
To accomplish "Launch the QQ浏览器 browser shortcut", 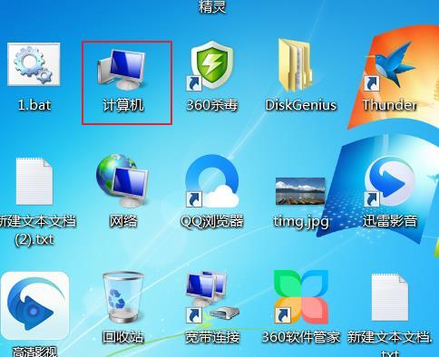I will 212,180.
